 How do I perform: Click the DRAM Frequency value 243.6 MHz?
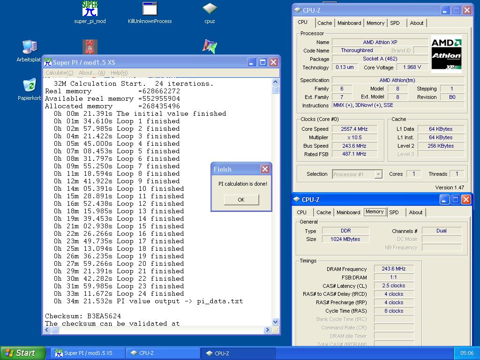click(394, 269)
